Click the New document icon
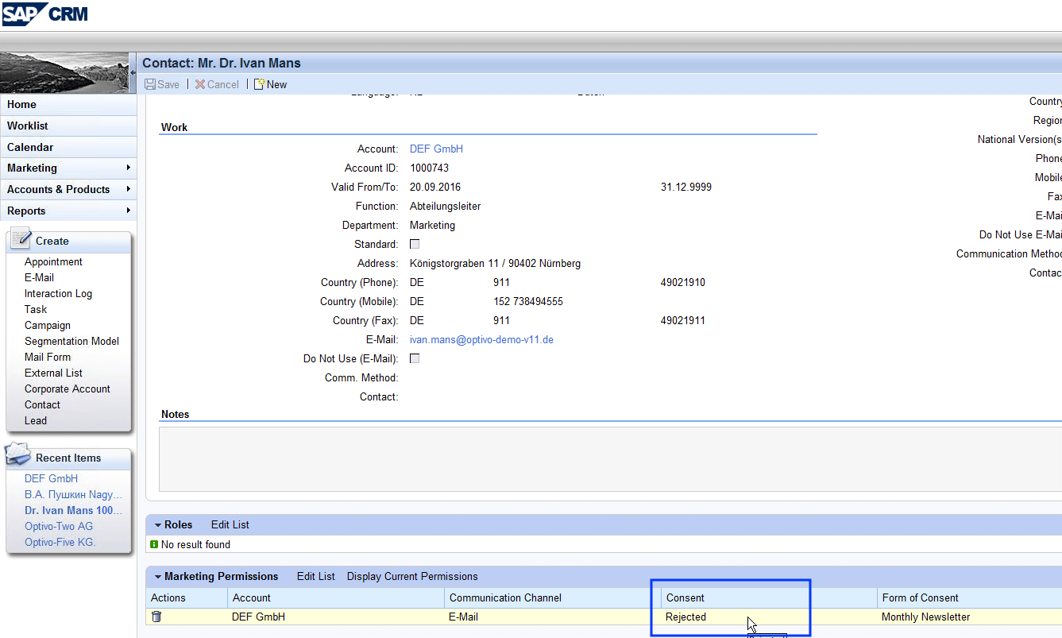Screen dimensions: 1062x638 click(259, 84)
